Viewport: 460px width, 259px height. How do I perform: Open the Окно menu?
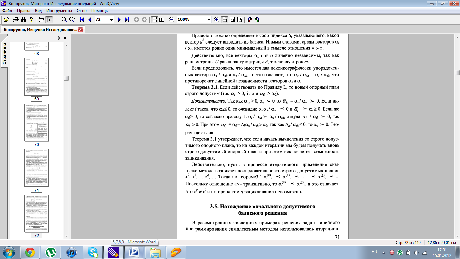(x=82, y=11)
